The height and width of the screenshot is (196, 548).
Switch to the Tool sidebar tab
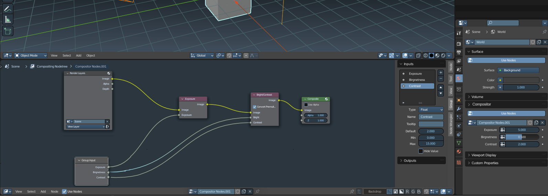coord(451,79)
